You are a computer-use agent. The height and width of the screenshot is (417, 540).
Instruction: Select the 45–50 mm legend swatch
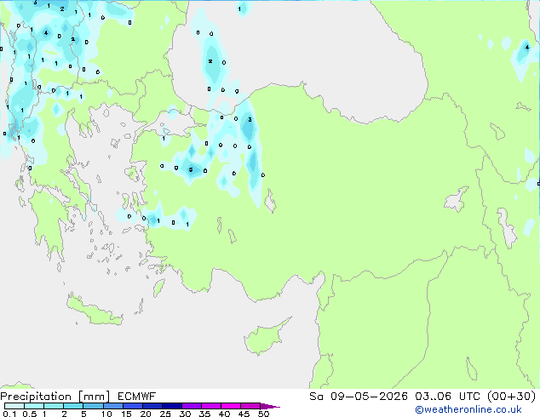tap(250, 406)
